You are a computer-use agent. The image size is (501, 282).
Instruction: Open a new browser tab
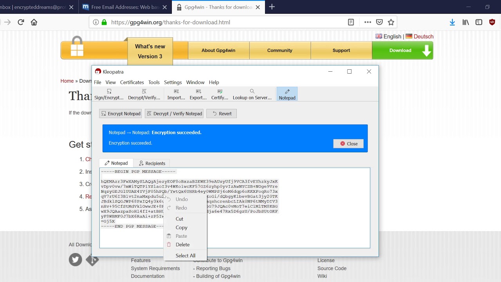tap(272, 7)
